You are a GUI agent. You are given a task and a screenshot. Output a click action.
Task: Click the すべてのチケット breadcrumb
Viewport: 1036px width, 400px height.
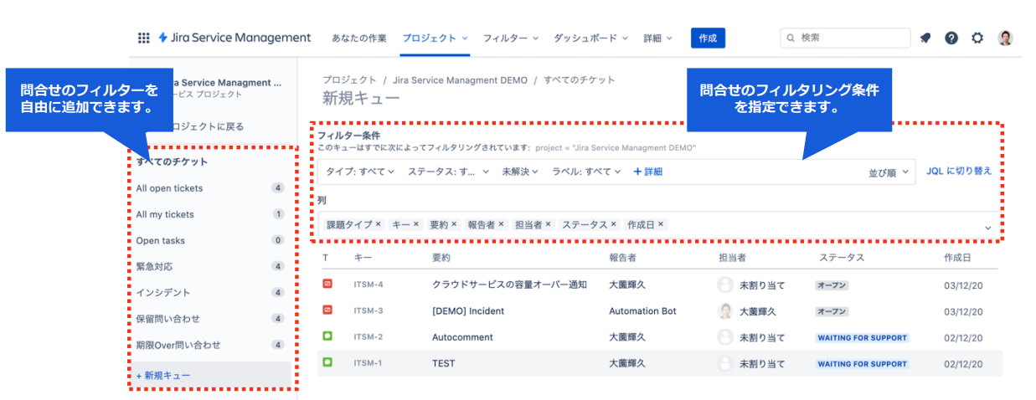pyautogui.click(x=580, y=80)
